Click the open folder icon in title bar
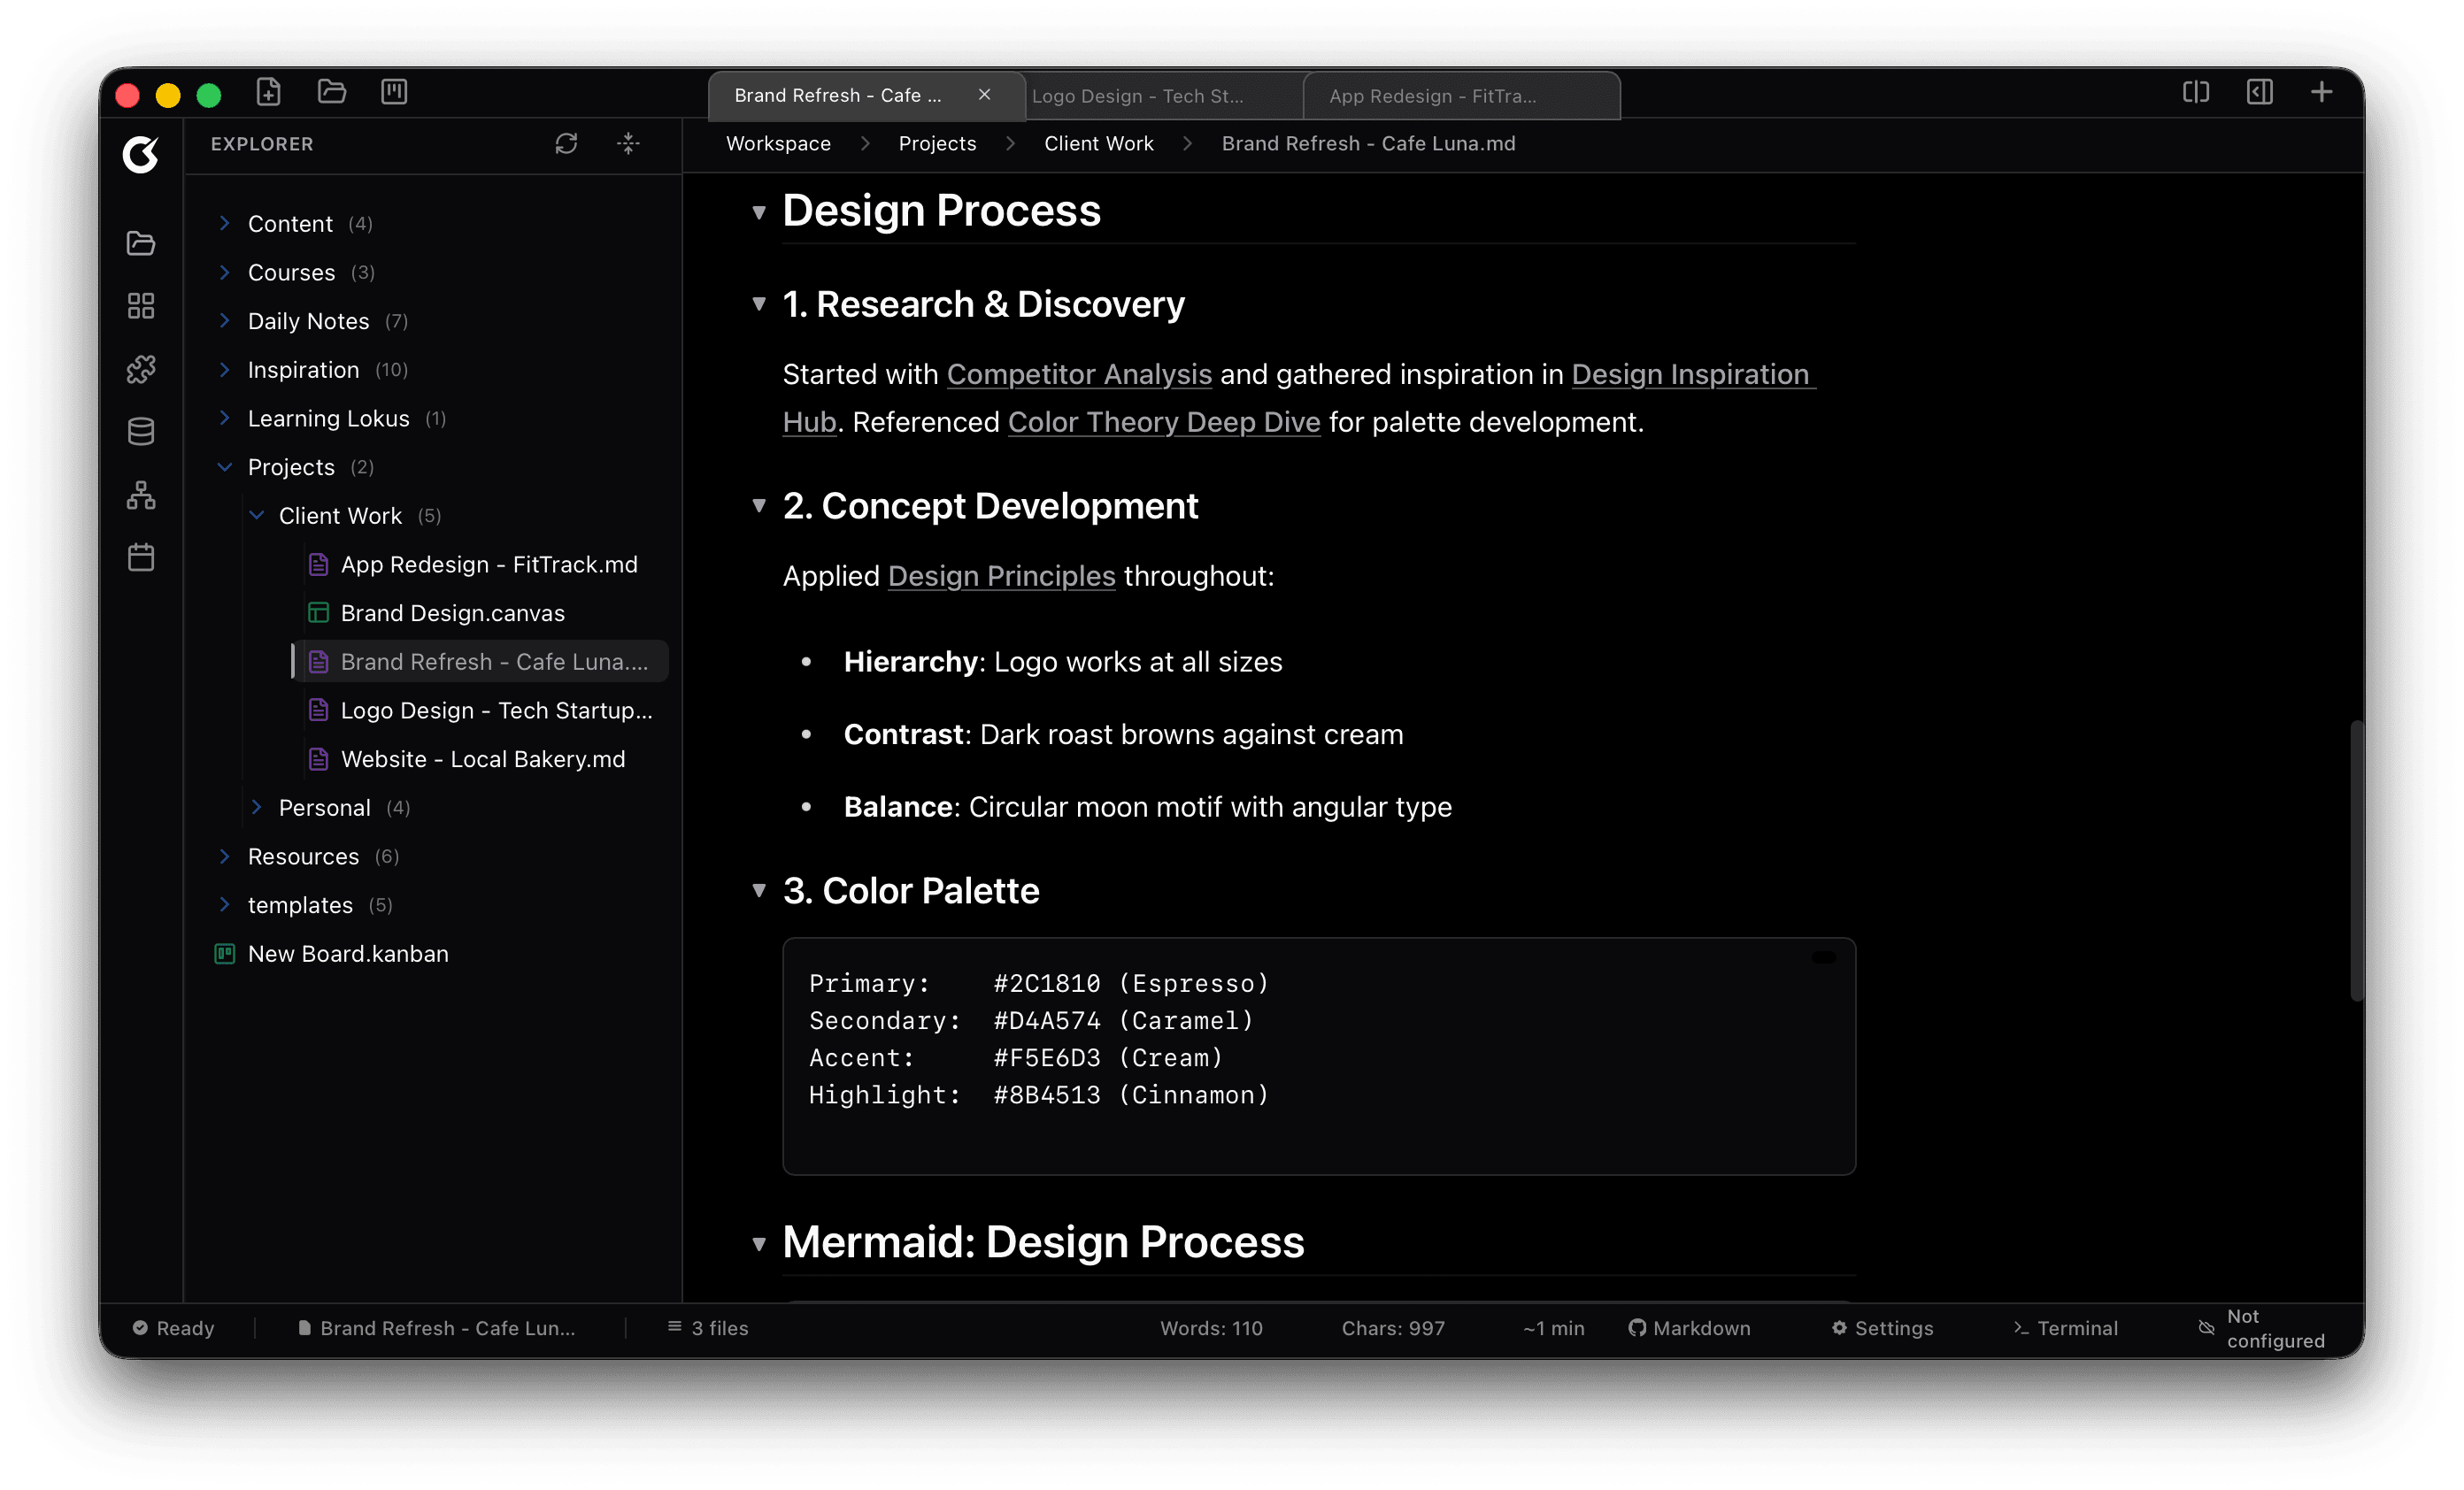Viewport: 2464px width, 1490px height. (x=331, y=92)
